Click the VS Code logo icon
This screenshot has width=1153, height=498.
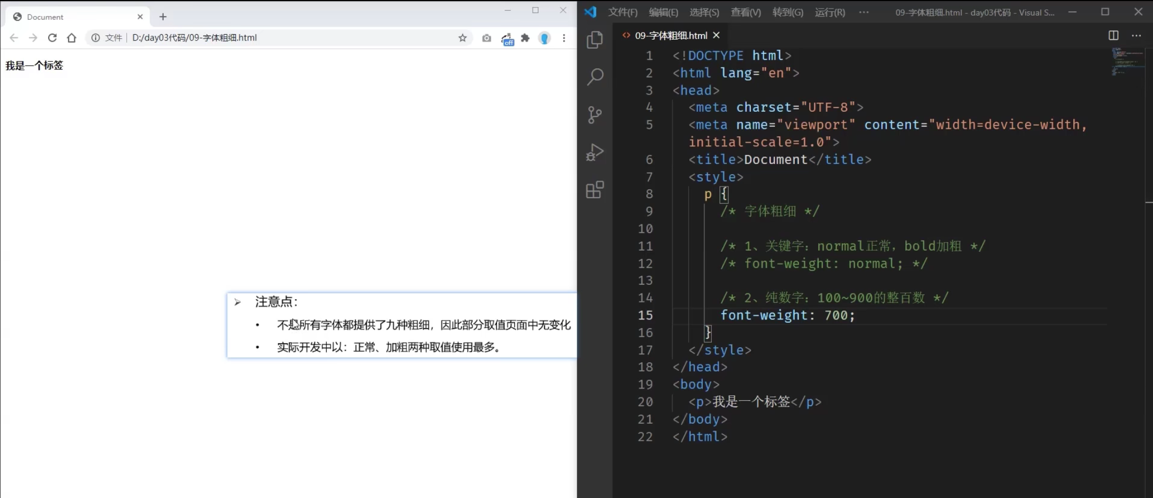[x=590, y=12]
